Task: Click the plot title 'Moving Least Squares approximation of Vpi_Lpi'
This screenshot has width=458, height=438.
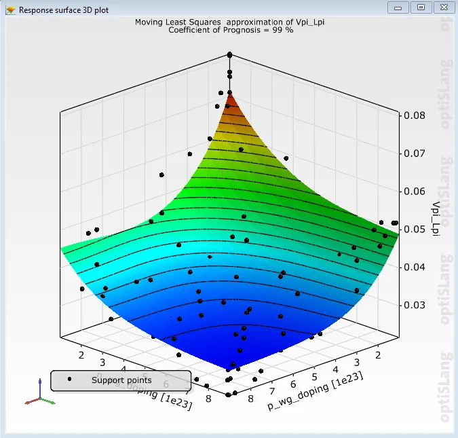Action: point(229,22)
